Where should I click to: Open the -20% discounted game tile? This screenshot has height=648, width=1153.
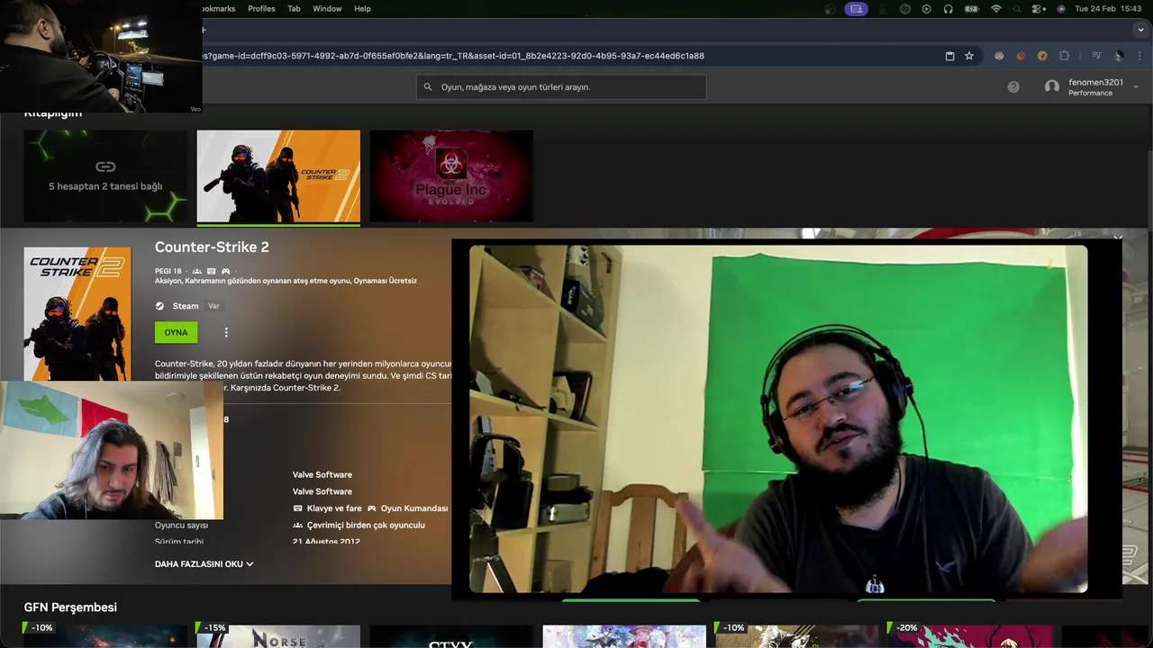(970, 635)
